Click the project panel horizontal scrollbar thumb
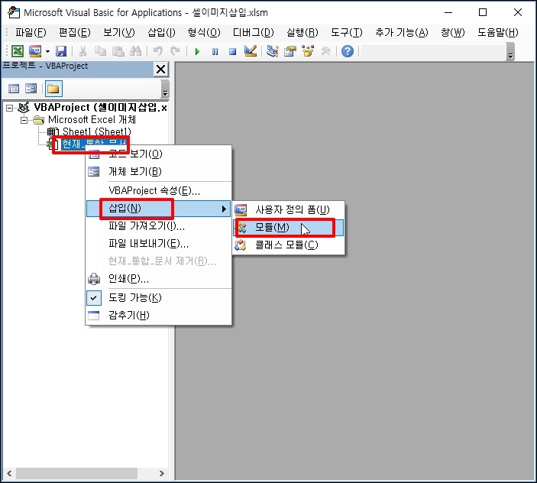Viewport: 537px width, 483px height. [76, 473]
